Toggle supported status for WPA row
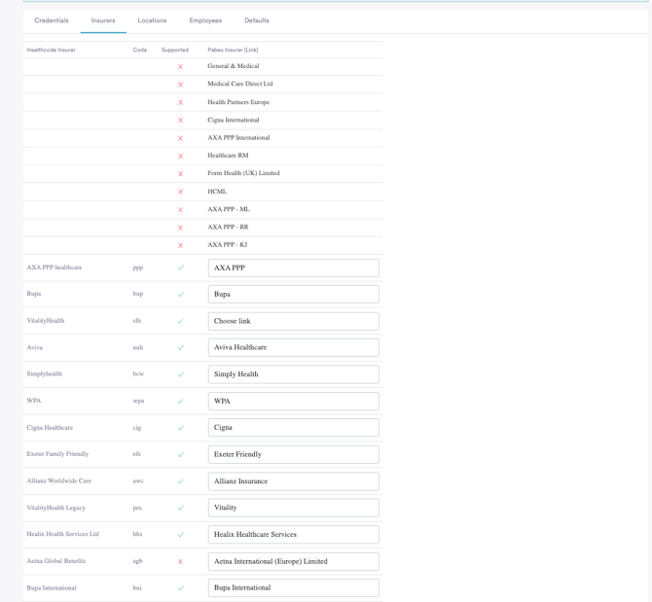Screen dimensions: 652x602 [180, 401]
